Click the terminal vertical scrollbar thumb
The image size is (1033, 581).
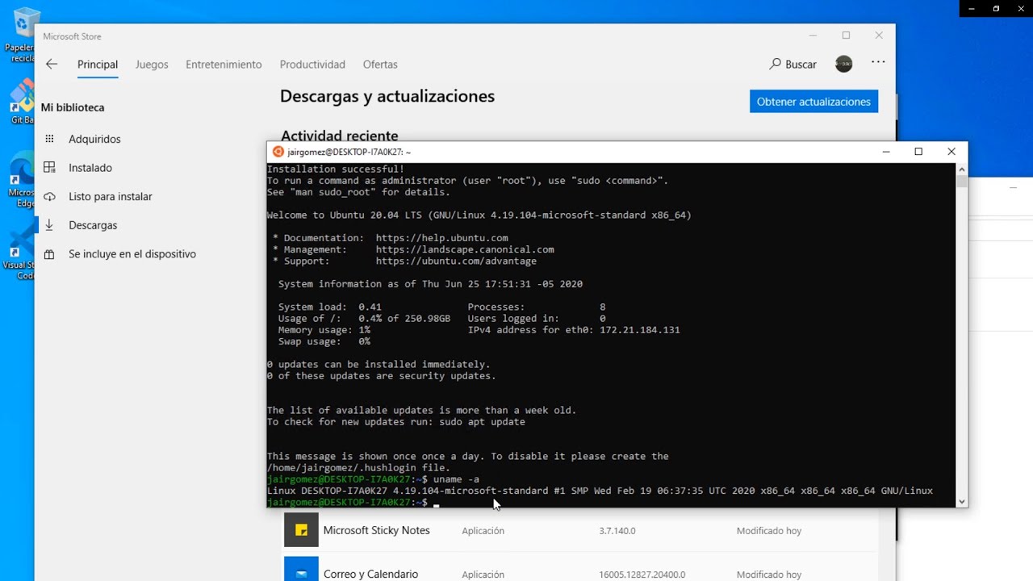[961, 182]
